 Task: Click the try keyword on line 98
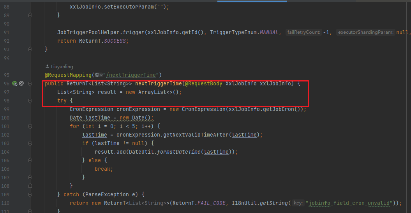(x=62, y=101)
